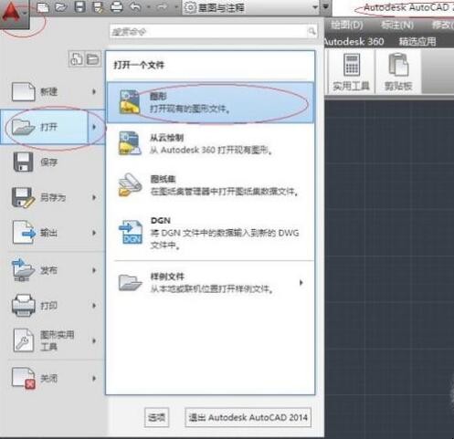Expand the 新建 submenu arrow
The height and width of the screenshot is (439, 454).
94,91
